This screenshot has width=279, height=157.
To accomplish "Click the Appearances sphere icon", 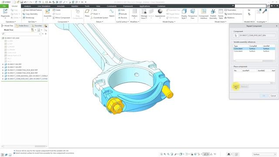I will click(160, 12).
